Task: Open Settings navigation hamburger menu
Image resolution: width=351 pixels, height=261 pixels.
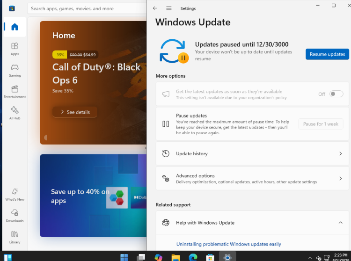Action: 169,8
